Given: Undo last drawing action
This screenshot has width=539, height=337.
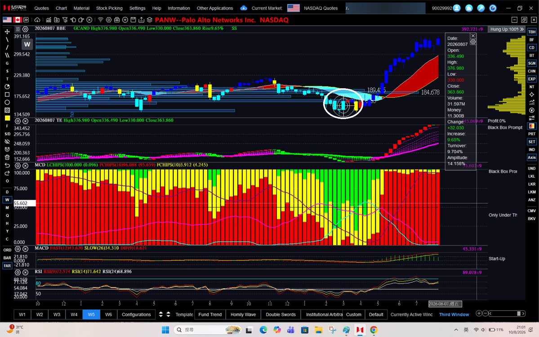Looking at the screenshot, I should pos(7,166).
